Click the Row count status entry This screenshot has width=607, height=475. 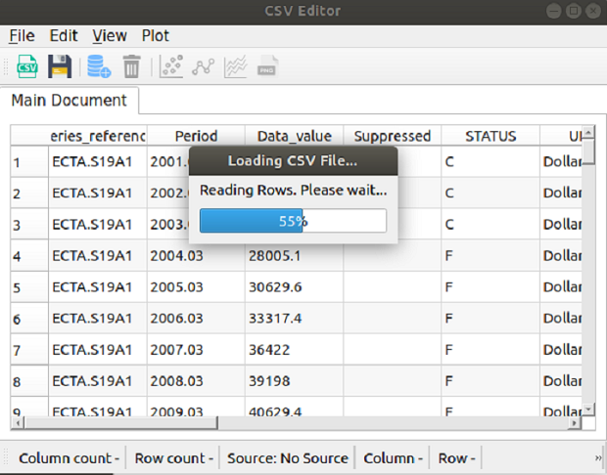(x=173, y=458)
